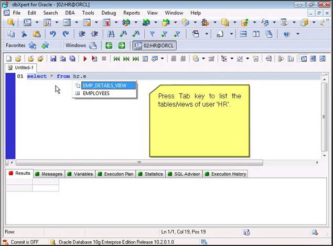Click the 02:HR@ORCL window button
Screen dimensions: 333x246
pos(154,46)
